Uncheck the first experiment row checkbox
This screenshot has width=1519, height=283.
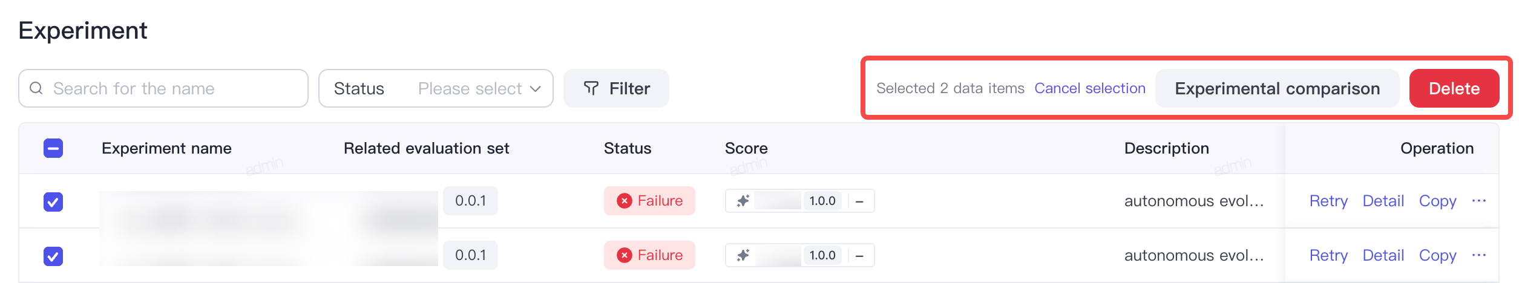click(x=53, y=202)
